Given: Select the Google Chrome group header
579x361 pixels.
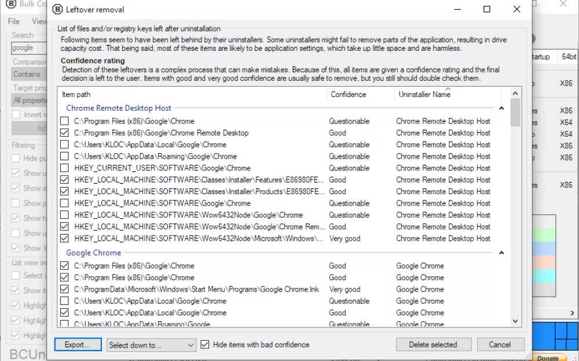Looking at the screenshot, I should tap(93, 253).
